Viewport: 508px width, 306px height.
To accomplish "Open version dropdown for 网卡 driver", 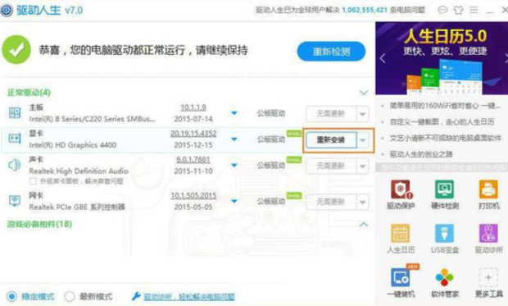I will coord(234,201).
